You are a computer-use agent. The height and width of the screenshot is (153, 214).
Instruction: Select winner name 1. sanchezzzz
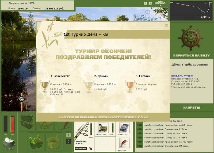(x=60, y=76)
